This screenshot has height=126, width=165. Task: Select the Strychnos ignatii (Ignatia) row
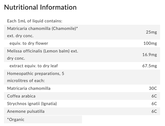pyautogui.click(x=82, y=104)
